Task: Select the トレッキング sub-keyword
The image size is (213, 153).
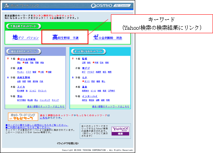Action: click(45, 100)
